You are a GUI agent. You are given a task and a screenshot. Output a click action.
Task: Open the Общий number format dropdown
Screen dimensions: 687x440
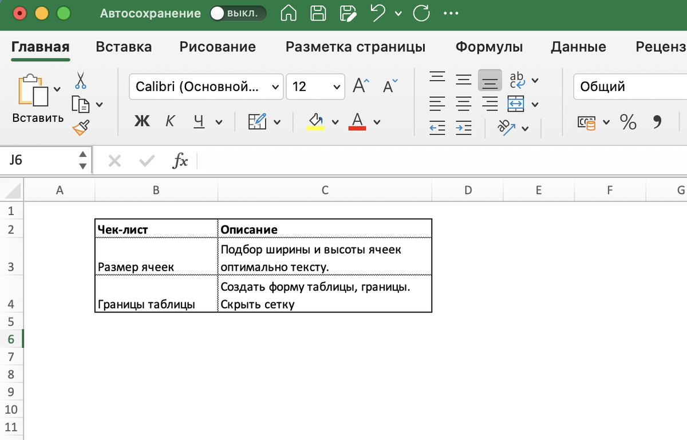pyautogui.click(x=630, y=87)
